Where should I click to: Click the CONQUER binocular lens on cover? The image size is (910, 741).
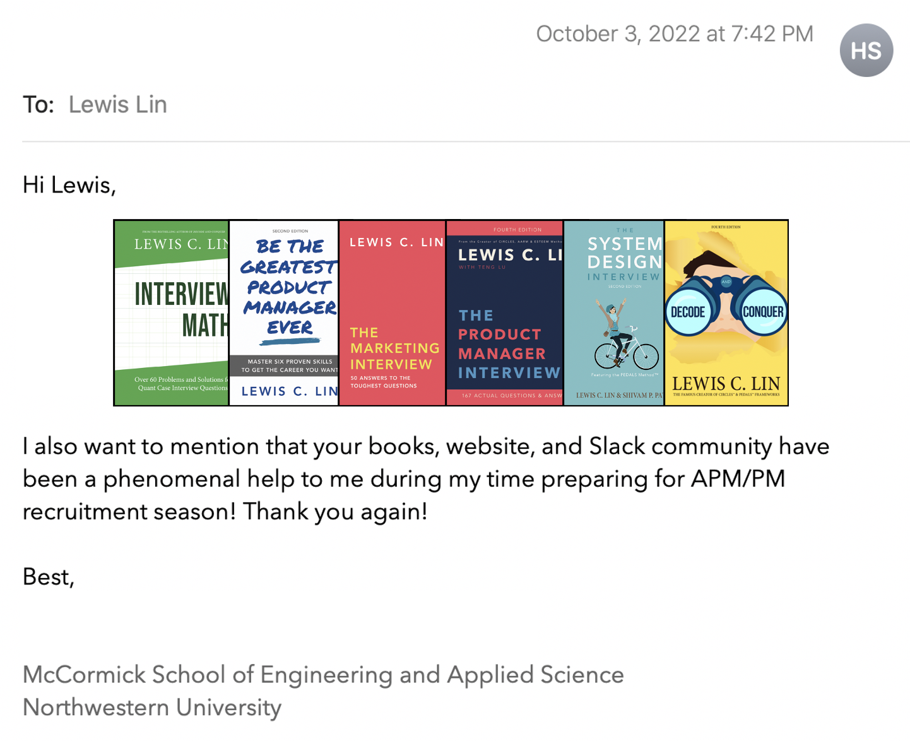(763, 312)
